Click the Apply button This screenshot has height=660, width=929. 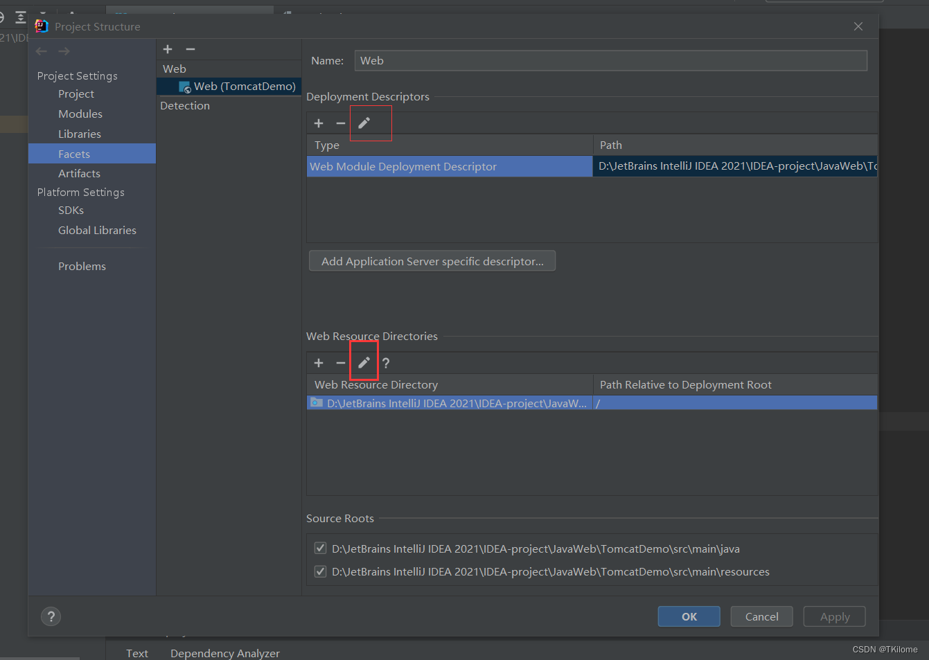coord(835,616)
